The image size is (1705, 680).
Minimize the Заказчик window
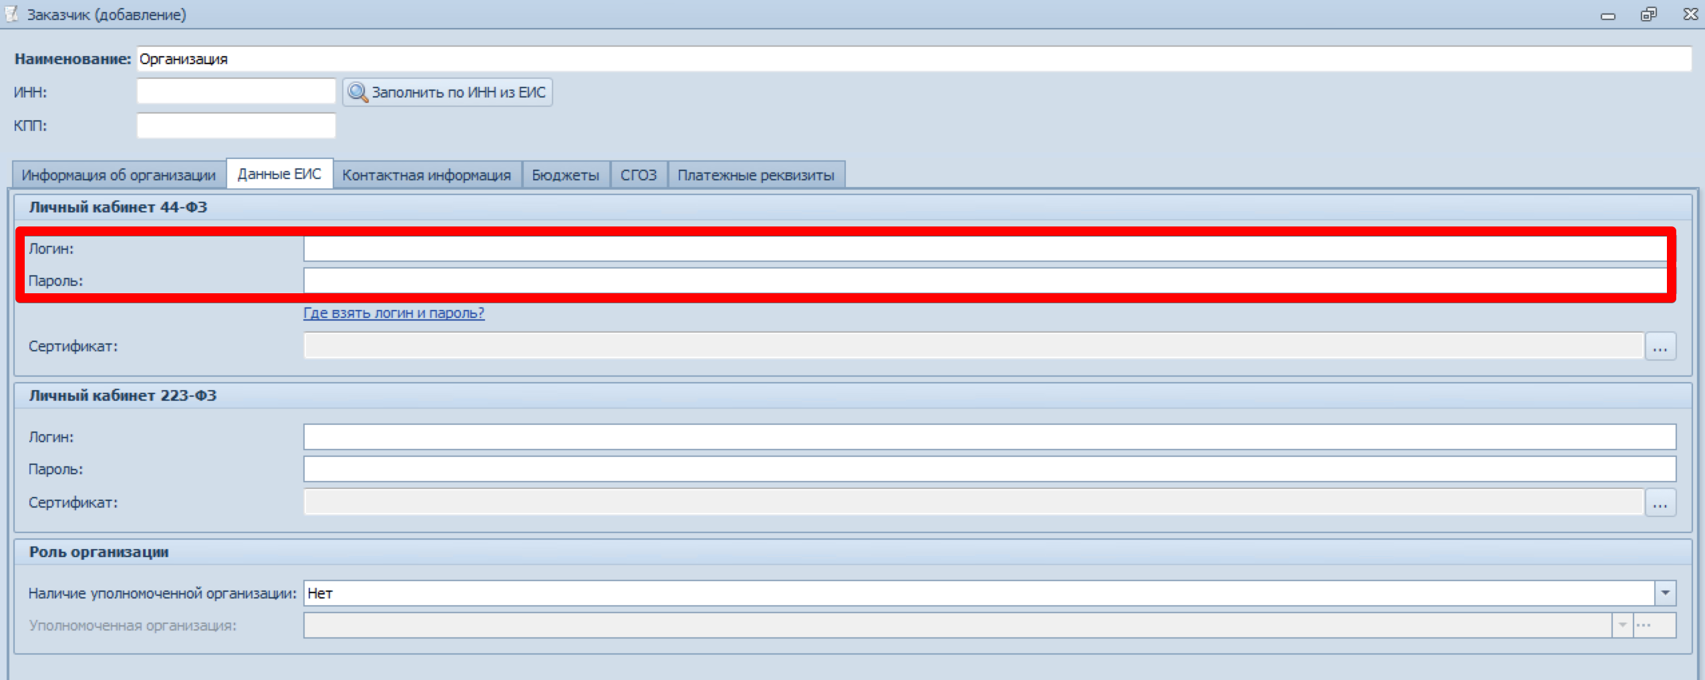coord(1607,15)
